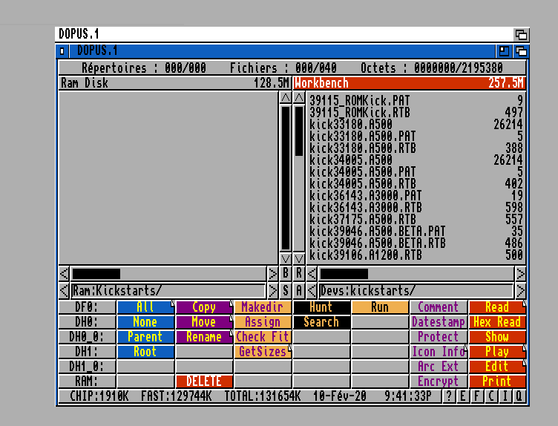Viewport: 558px width, 426px height.
Task: Click the GetSizes button
Action: pyautogui.click(x=263, y=352)
